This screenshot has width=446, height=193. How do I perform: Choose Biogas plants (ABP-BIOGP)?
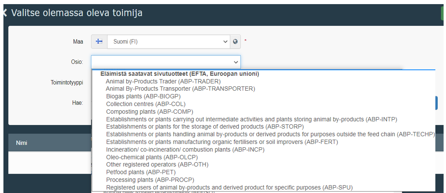pos(143,96)
